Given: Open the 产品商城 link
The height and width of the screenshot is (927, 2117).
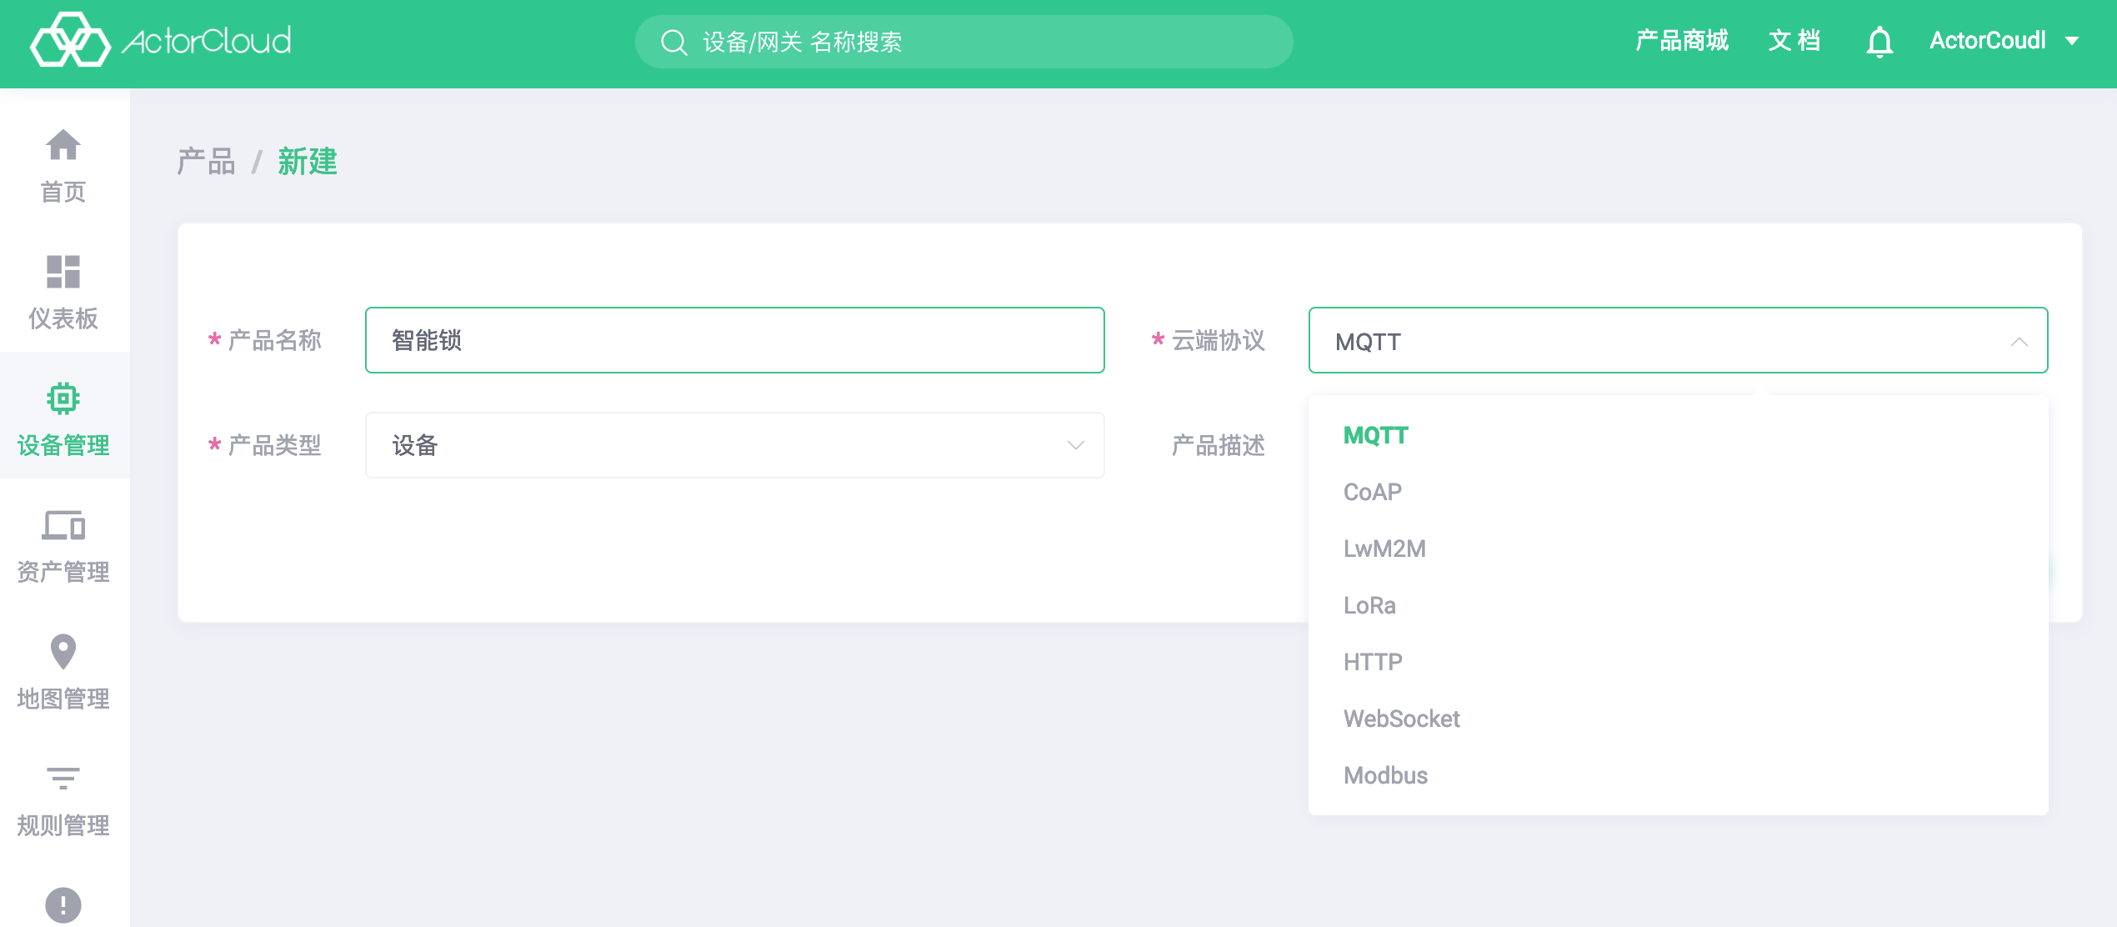Looking at the screenshot, I should click(1682, 41).
